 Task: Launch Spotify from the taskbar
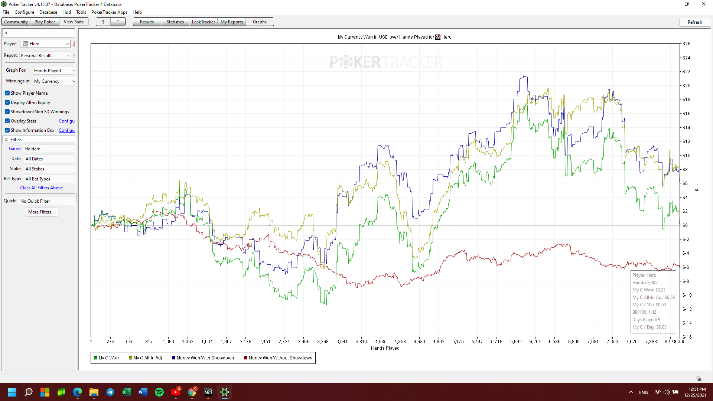159,392
